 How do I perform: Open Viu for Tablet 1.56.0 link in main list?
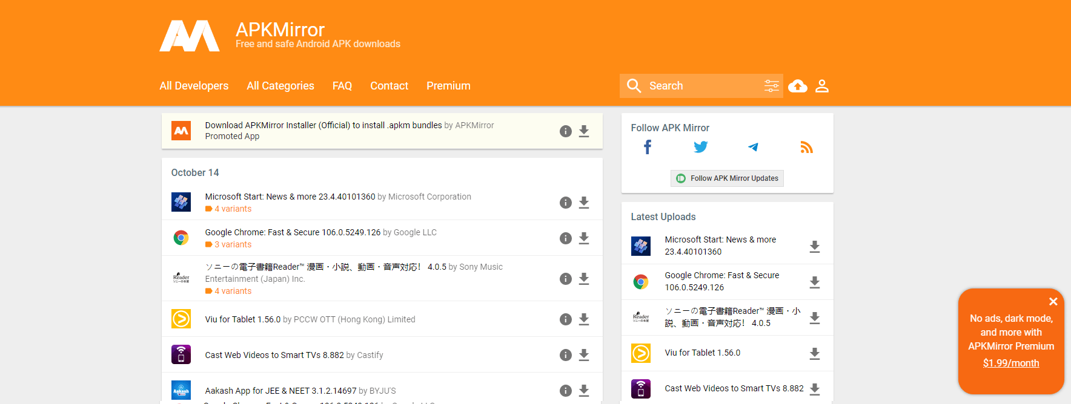coord(243,319)
